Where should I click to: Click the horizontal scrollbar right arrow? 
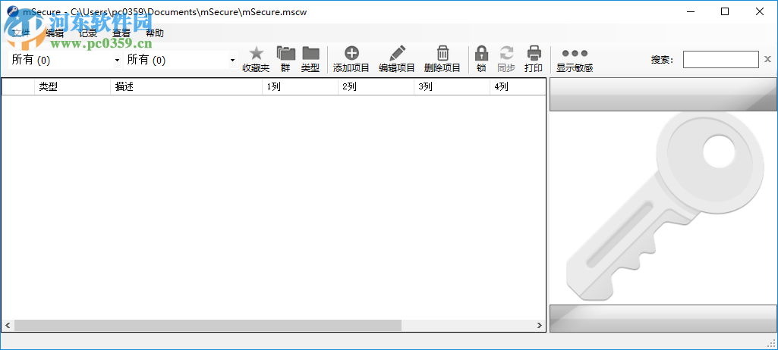[540, 325]
